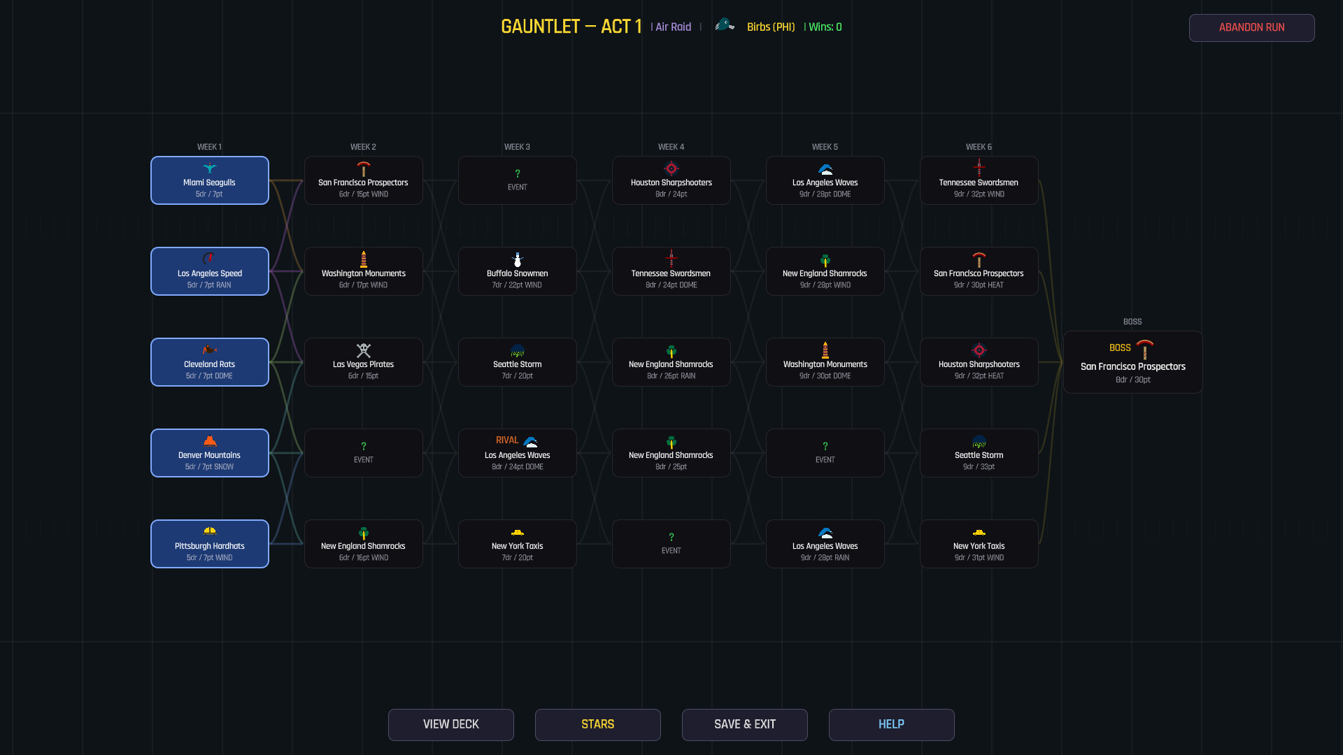Click the Abandon Run button
Image resolution: width=1343 pixels, height=755 pixels.
1251,27
